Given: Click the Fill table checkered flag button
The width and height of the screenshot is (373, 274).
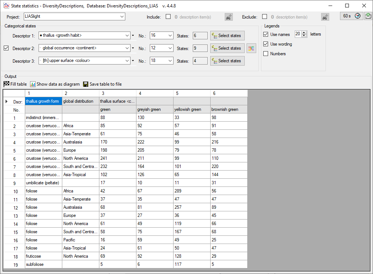Looking at the screenshot, I should 15,84.
